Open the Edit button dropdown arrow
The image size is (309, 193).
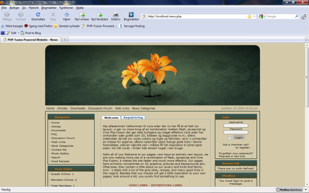pos(19,33)
